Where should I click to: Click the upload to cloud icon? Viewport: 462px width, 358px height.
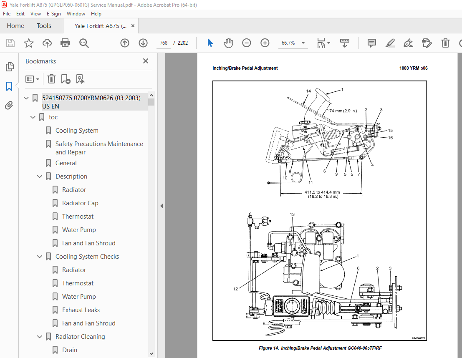click(x=47, y=43)
